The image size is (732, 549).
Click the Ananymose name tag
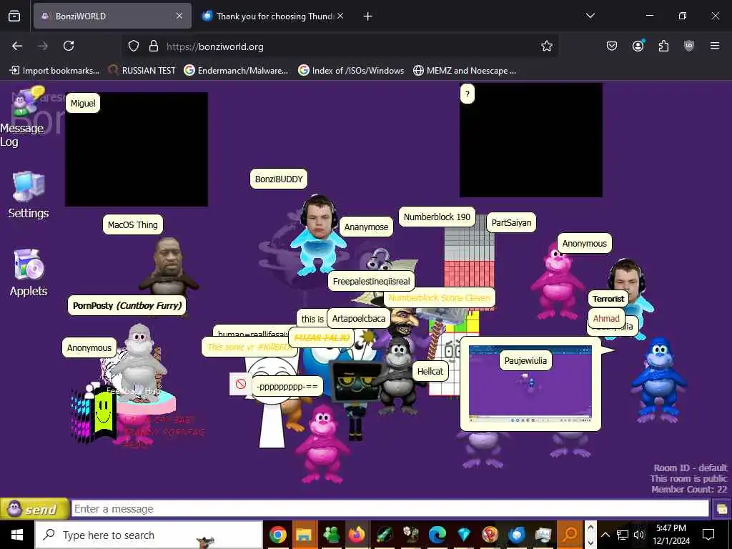[x=366, y=227]
